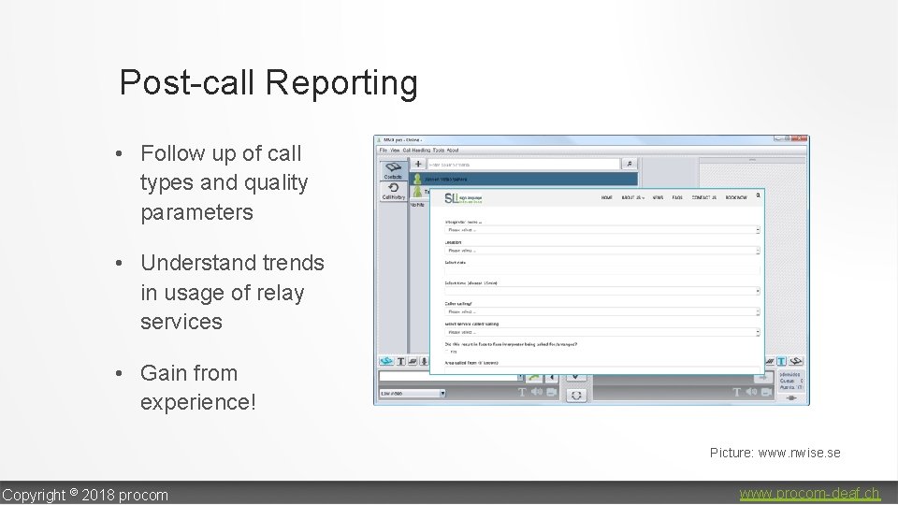Open the Contacts panel icon
Screen dimensions: 898x505
click(393, 170)
